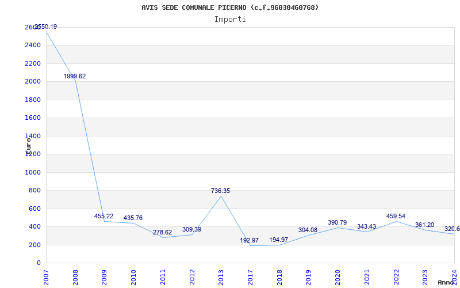Click the Euro y-axis title
Viewport: 460px width, 288px height.
click(28, 146)
